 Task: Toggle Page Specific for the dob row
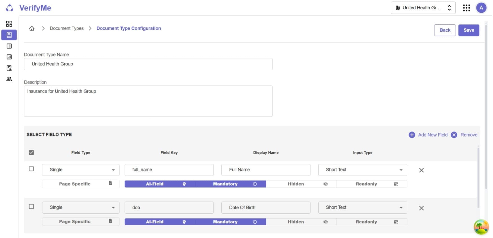tap(81, 221)
